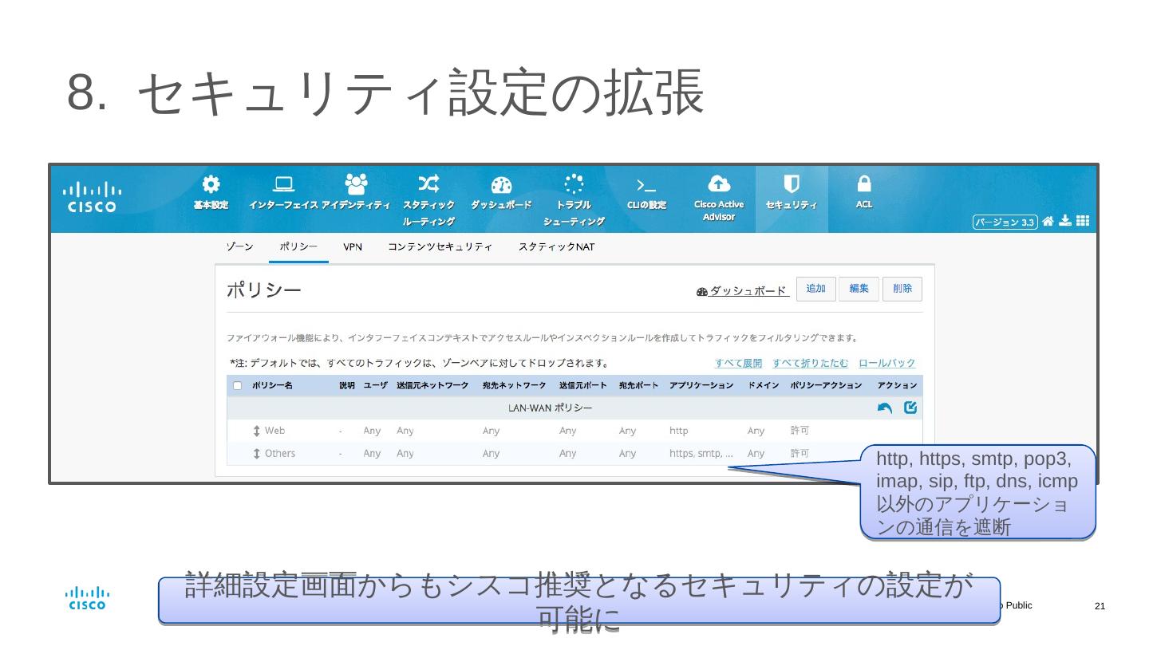Click the 追加 button
This screenshot has width=1149, height=646.
click(x=816, y=289)
